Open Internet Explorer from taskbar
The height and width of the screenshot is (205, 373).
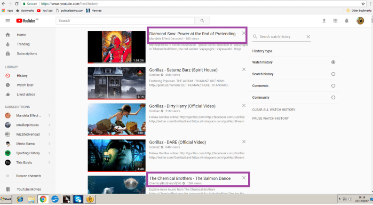20,199
